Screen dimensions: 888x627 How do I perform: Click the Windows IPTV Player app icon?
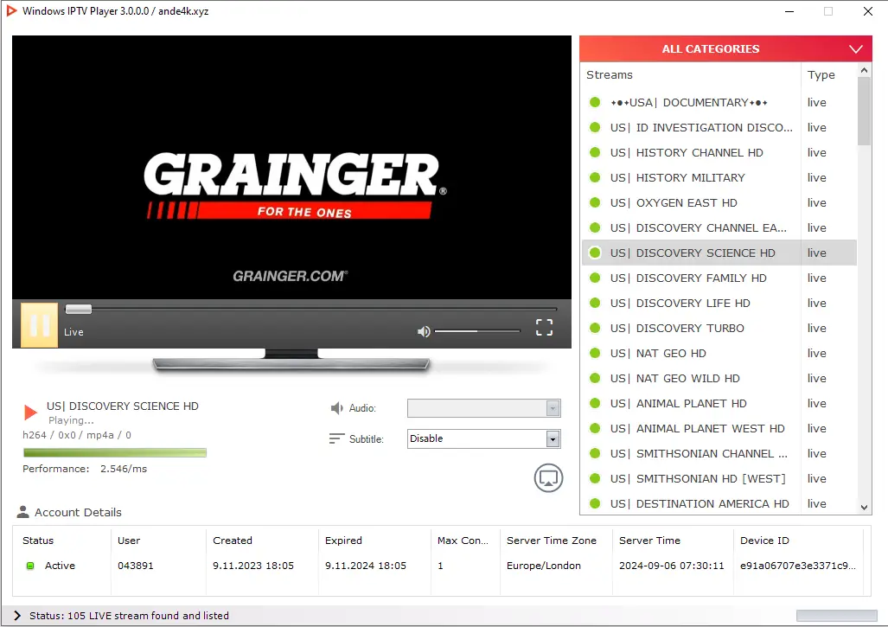[x=10, y=10]
